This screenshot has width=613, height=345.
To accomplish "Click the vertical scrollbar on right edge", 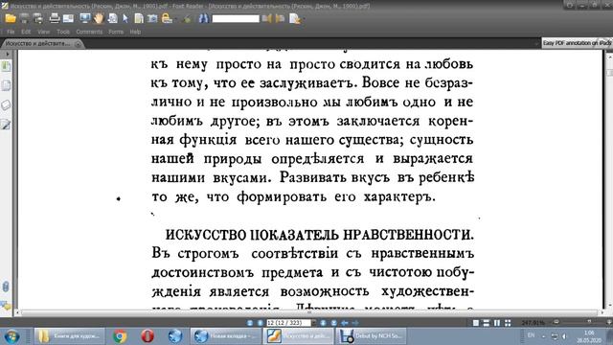I will coord(609,180).
